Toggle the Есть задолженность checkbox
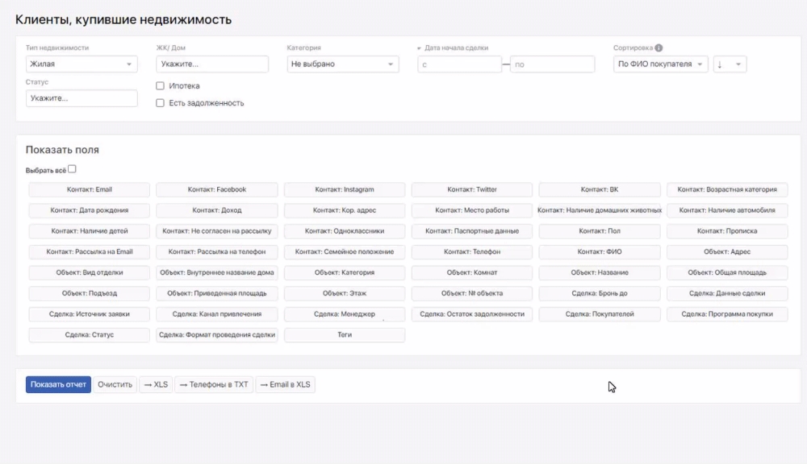This screenshot has width=807, height=464. coord(161,103)
